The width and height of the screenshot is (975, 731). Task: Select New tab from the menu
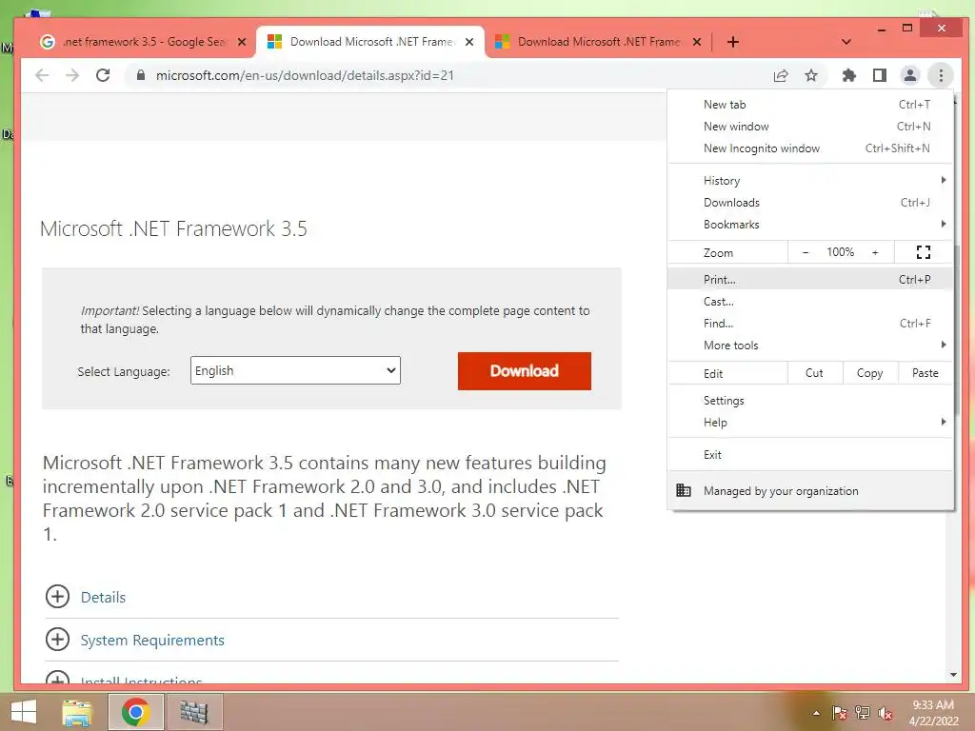click(x=810, y=105)
